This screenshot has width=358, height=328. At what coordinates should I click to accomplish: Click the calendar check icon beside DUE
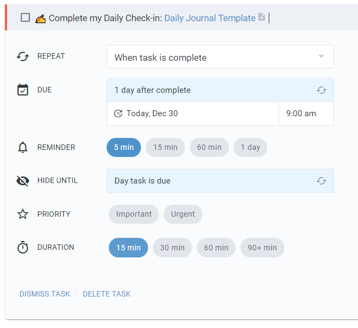(22, 90)
